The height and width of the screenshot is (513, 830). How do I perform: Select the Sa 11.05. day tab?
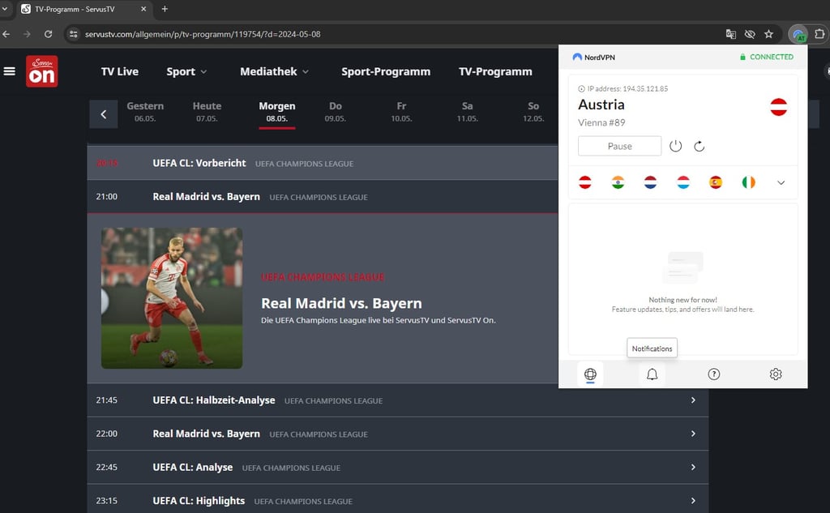[x=467, y=111]
